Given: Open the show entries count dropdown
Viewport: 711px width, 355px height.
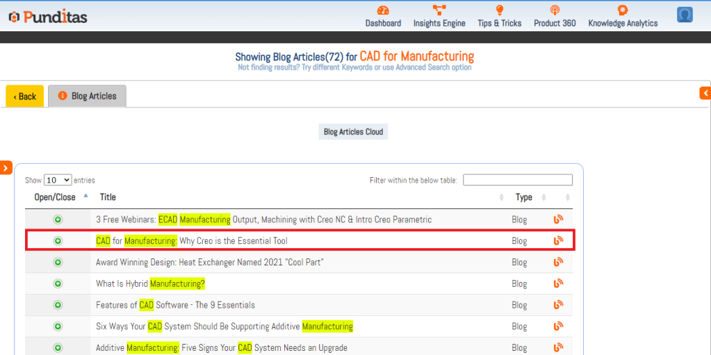Looking at the screenshot, I should coord(57,180).
